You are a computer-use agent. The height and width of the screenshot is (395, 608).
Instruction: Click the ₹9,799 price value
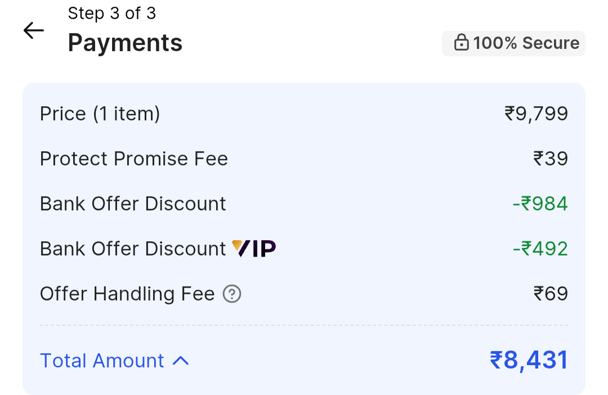[536, 114]
